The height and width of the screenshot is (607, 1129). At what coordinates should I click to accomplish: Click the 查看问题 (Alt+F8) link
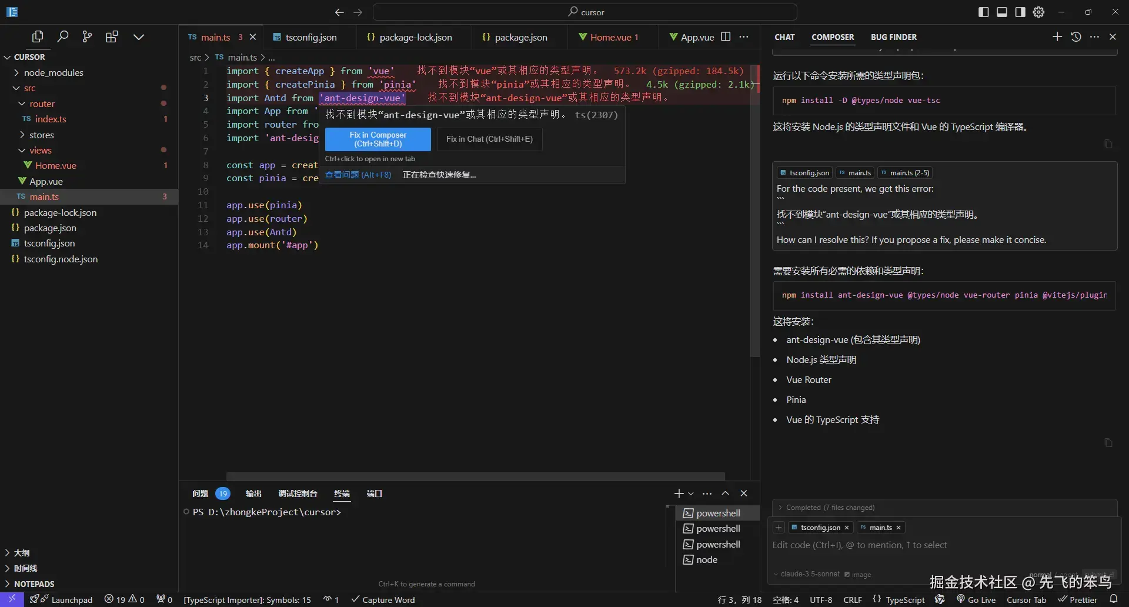(358, 175)
